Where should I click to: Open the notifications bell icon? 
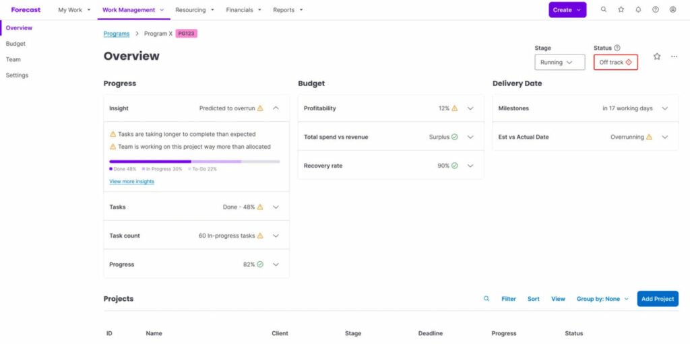tap(638, 10)
